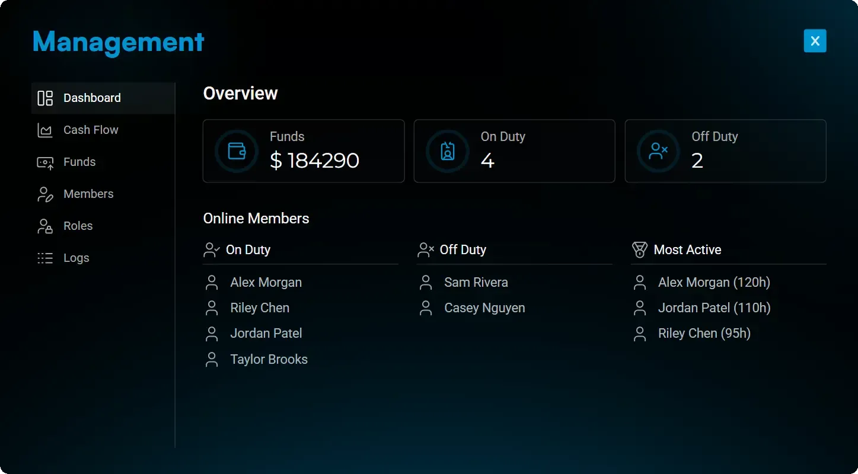Open the Roles page
Viewport: 858px width, 474px height.
click(x=78, y=226)
